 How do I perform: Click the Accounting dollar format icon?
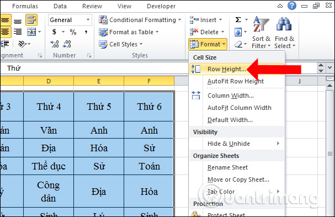(x=54, y=32)
